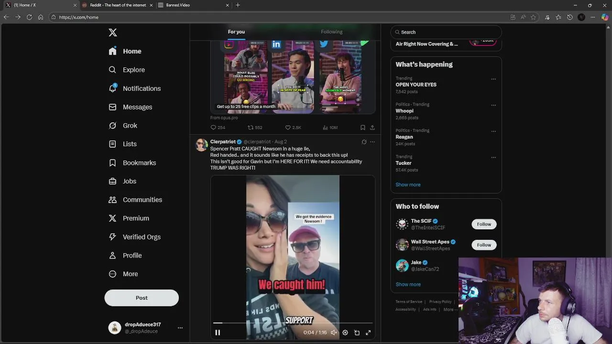Switch to the Following tab
This screenshot has width=612, height=344.
click(x=331, y=32)
